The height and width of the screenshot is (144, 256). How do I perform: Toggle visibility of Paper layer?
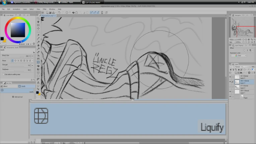(230, 96)
